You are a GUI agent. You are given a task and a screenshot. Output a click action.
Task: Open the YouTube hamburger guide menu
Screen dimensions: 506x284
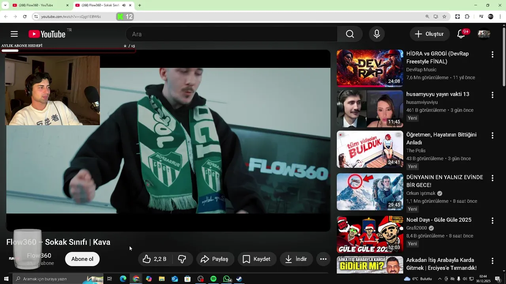(x=14, y=34)
